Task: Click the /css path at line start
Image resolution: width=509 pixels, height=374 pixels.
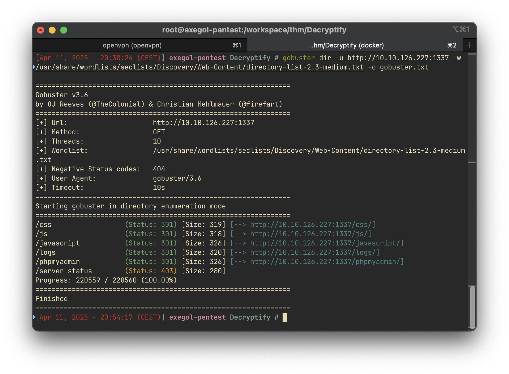Action: pos(43,225)
